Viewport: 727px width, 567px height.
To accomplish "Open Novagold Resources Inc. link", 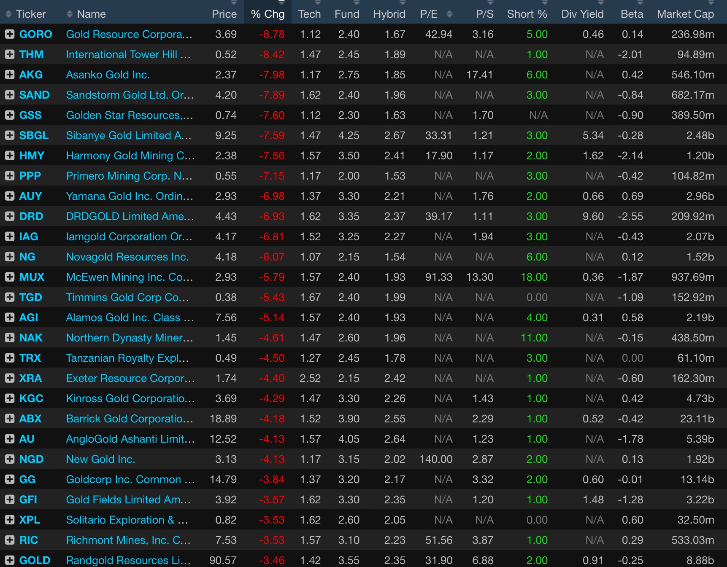I will (127, 257).
